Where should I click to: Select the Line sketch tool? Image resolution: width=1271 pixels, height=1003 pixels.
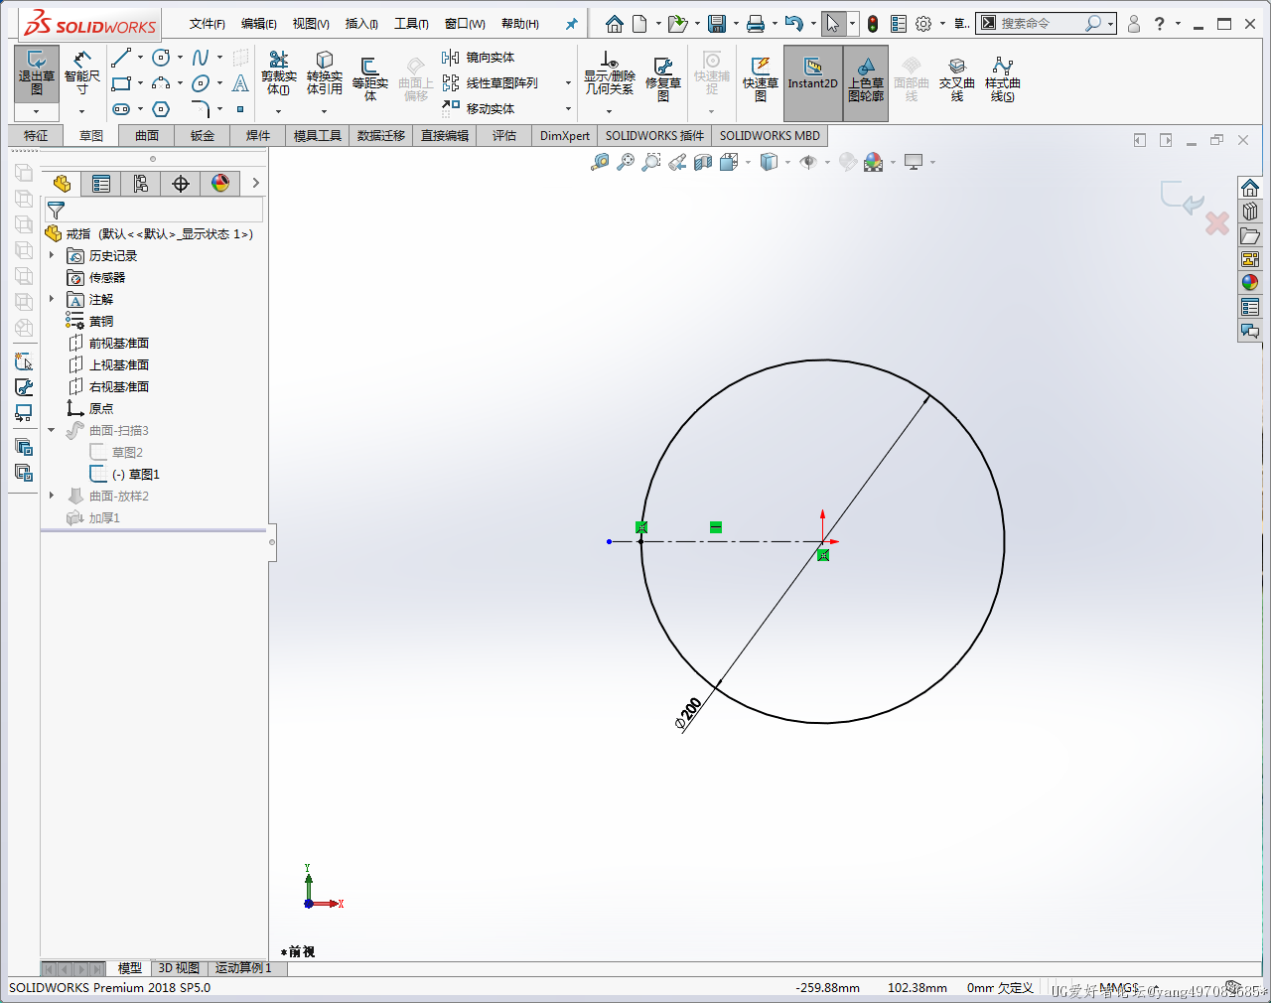pos(121,58)
